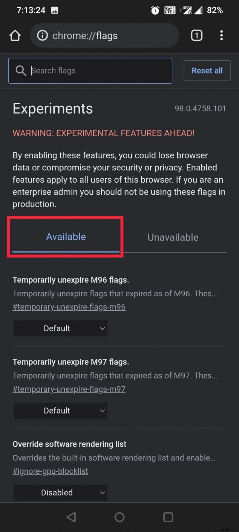
Task: Open the tab switcher showing 1 tab
Action: click(x=197, y=35)
